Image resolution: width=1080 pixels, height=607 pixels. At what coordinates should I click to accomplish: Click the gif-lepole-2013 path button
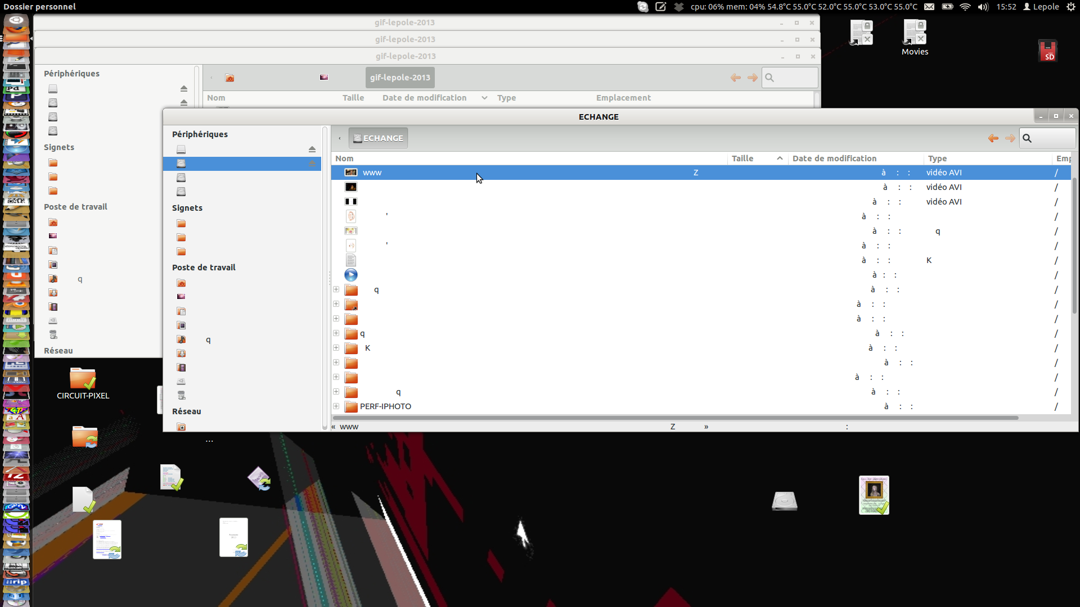pyautogui.click(x=400, y=78)
